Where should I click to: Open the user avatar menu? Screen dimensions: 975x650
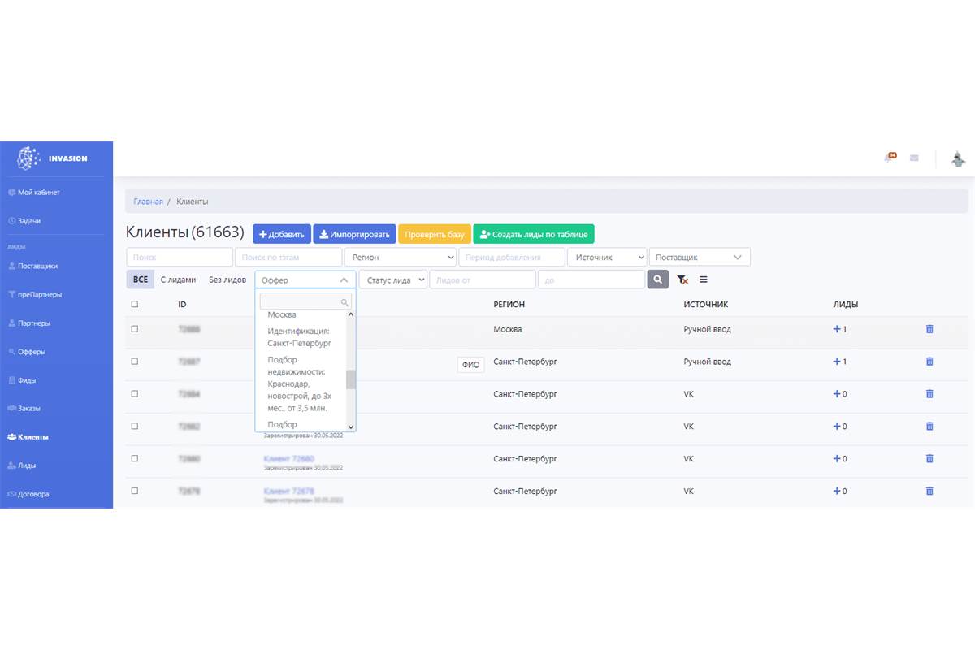pyautogui.click(x=958, y=159)
